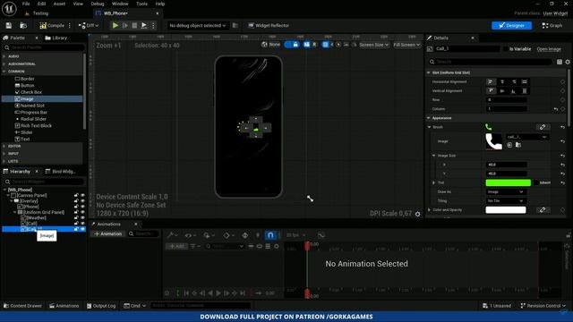Click the use-selected-asset arrow icon under the image dropdown
Image resolution: width=573 pixels, height=322 pixels.
click(x=509, y=145)
